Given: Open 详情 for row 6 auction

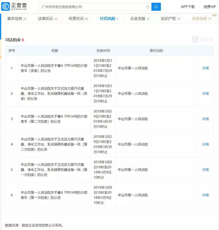Looking at the screenshot, I should point(205,195).
